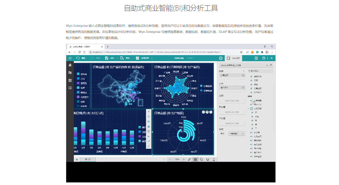Switch to the data binding tab with the database icon
The image size is (339, 185).
point(233,58)
